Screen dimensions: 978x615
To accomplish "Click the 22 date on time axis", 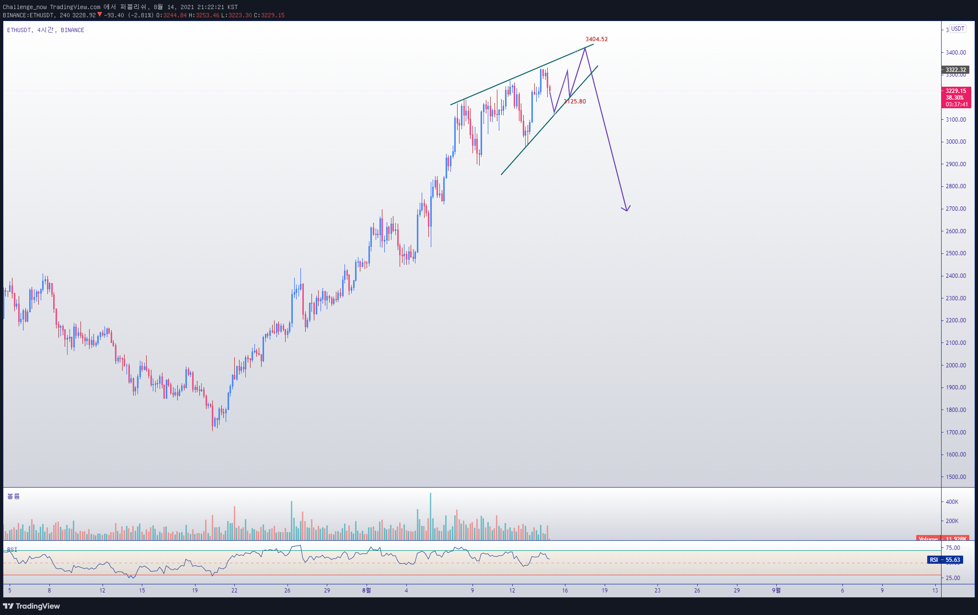I will point(234,590).
